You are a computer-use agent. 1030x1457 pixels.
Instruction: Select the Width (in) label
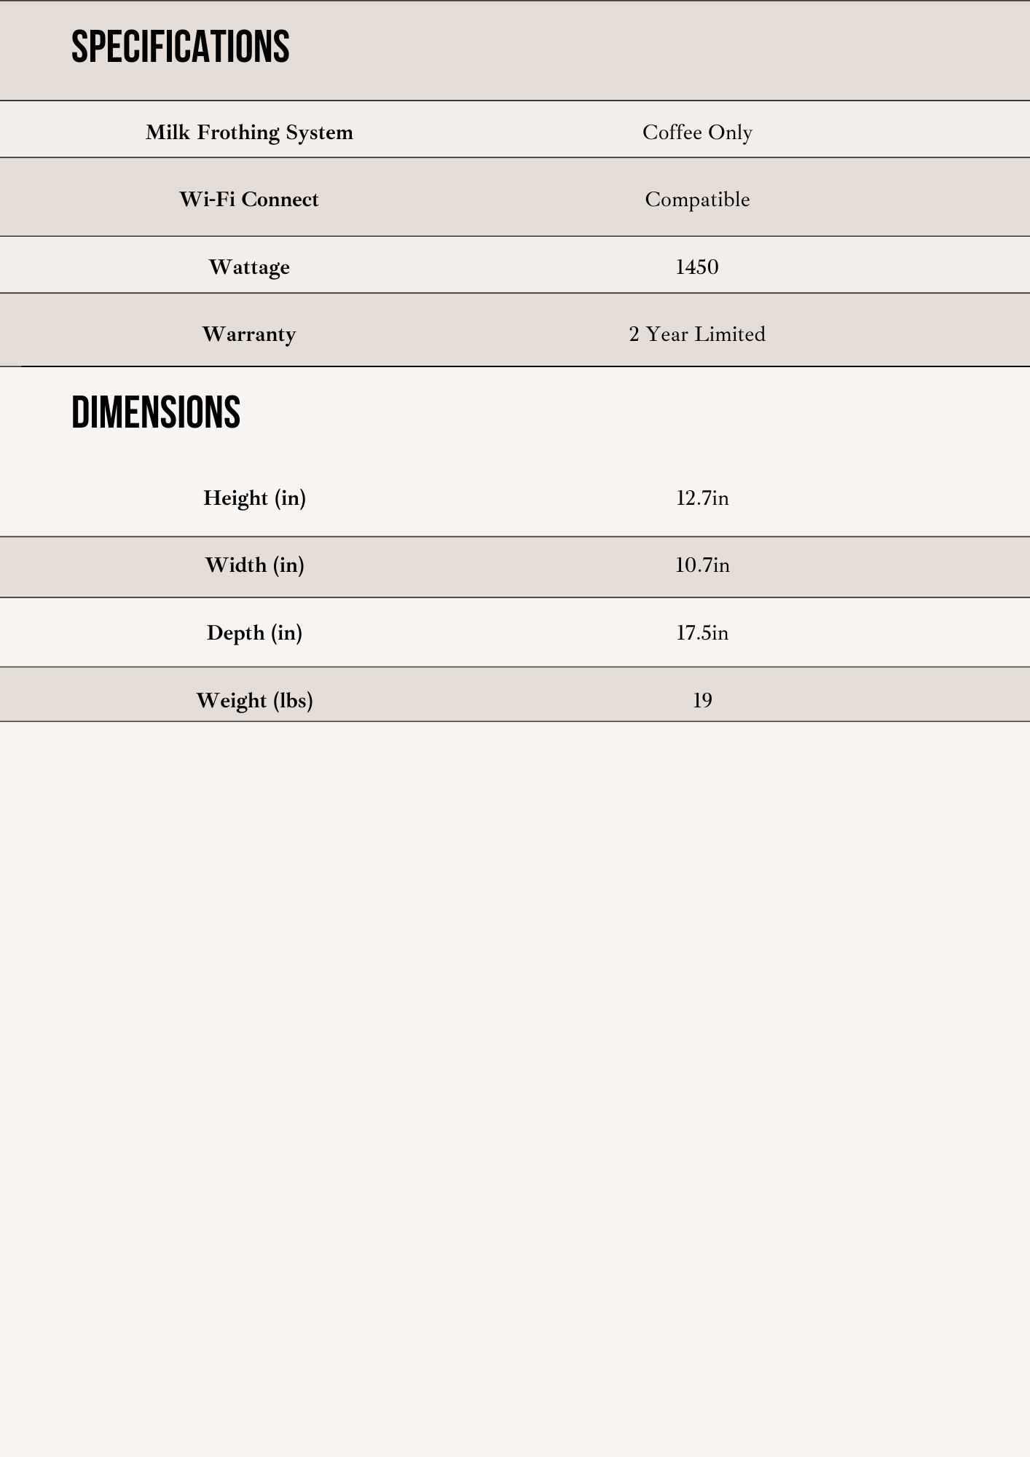[x=254, y=565]
